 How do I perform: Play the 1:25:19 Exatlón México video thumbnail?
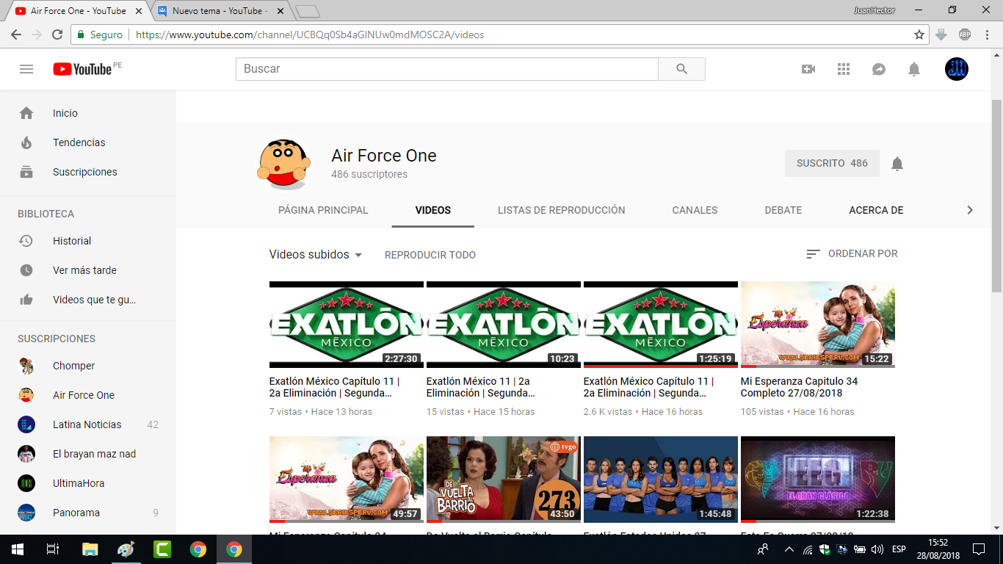tap(661, 325)
